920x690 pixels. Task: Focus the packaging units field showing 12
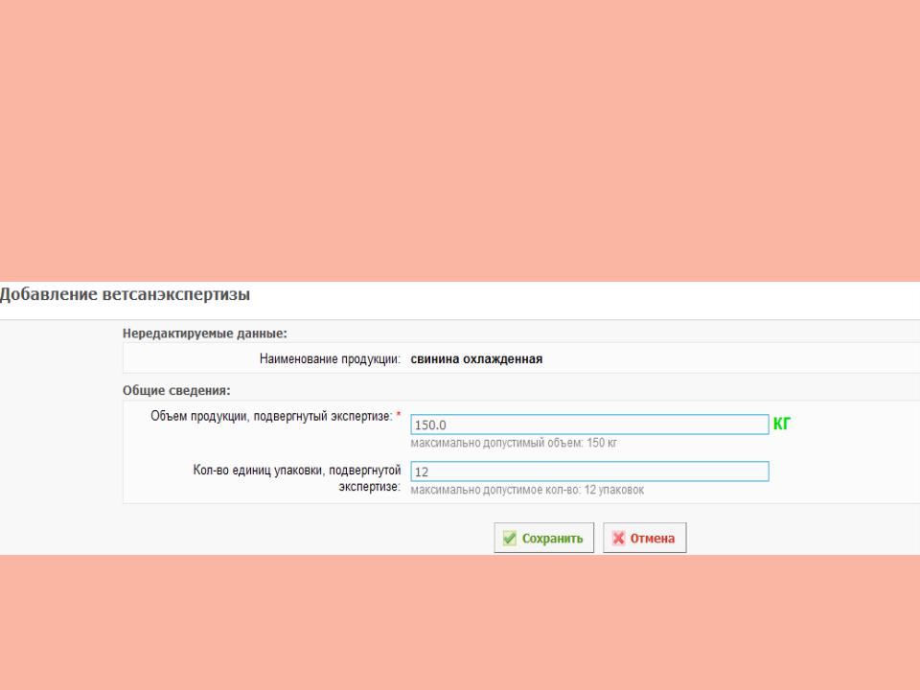click(x=589, y=471)
